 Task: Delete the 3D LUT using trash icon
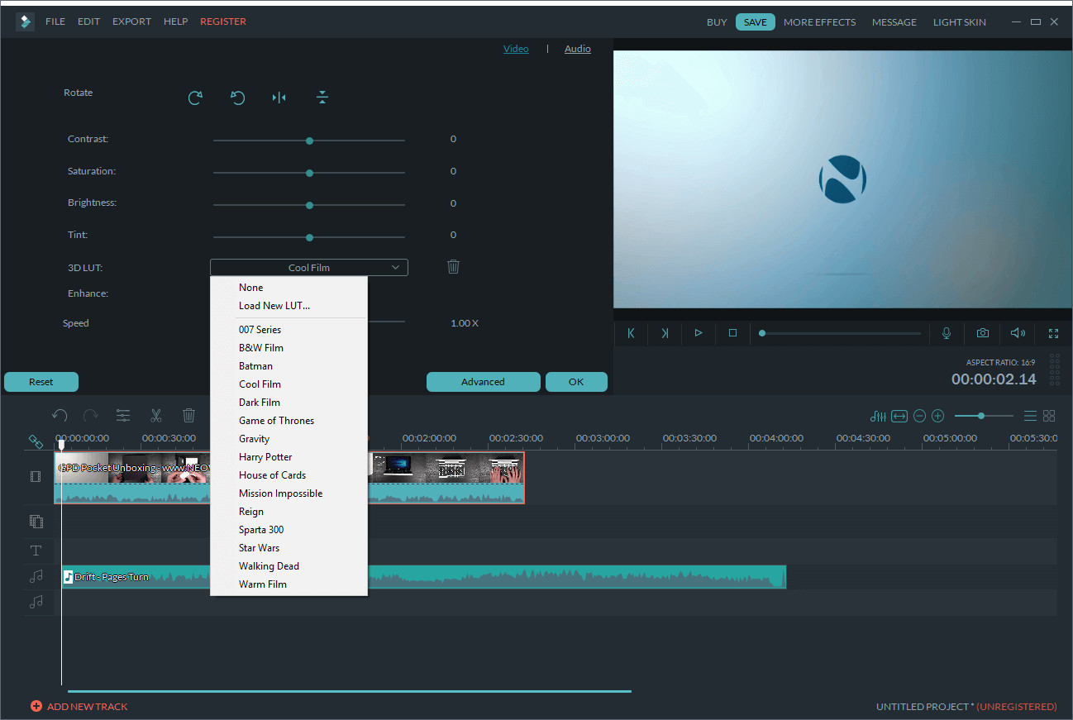[x=453, y=266]
